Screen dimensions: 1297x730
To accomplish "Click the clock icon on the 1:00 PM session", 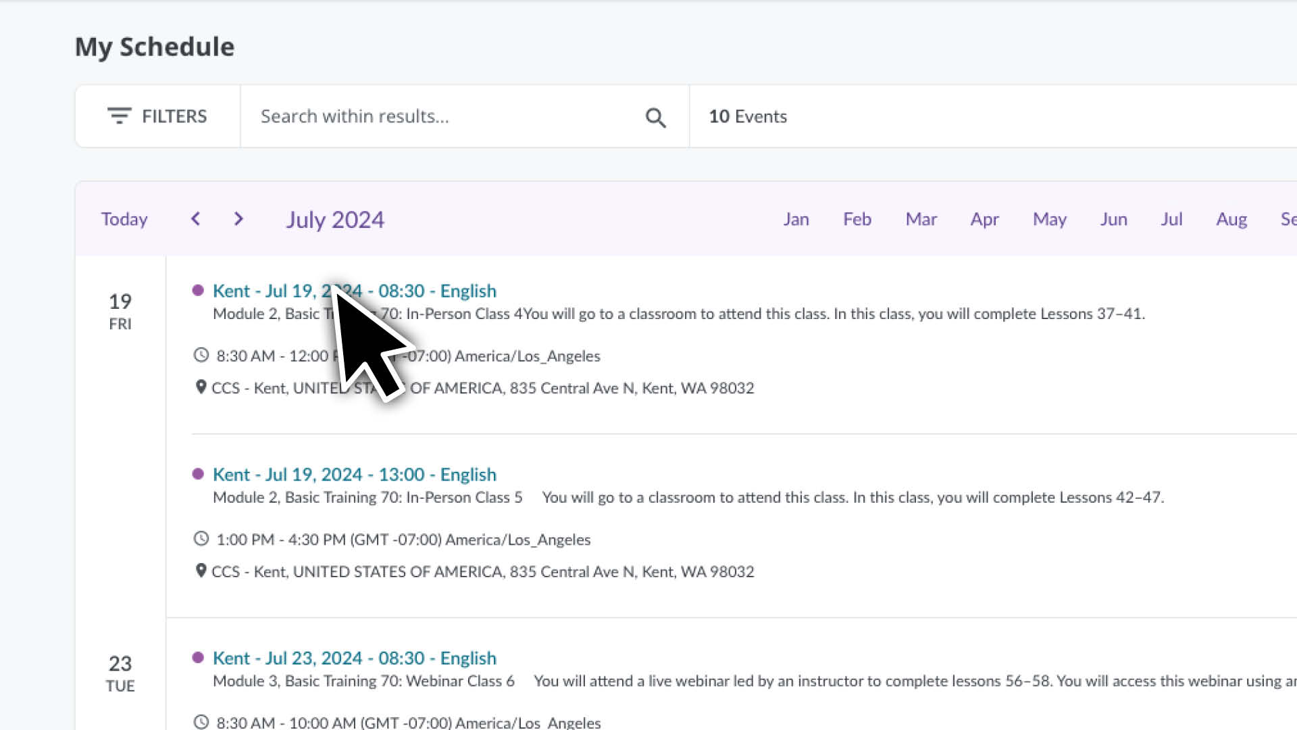I will coord(201,539).
